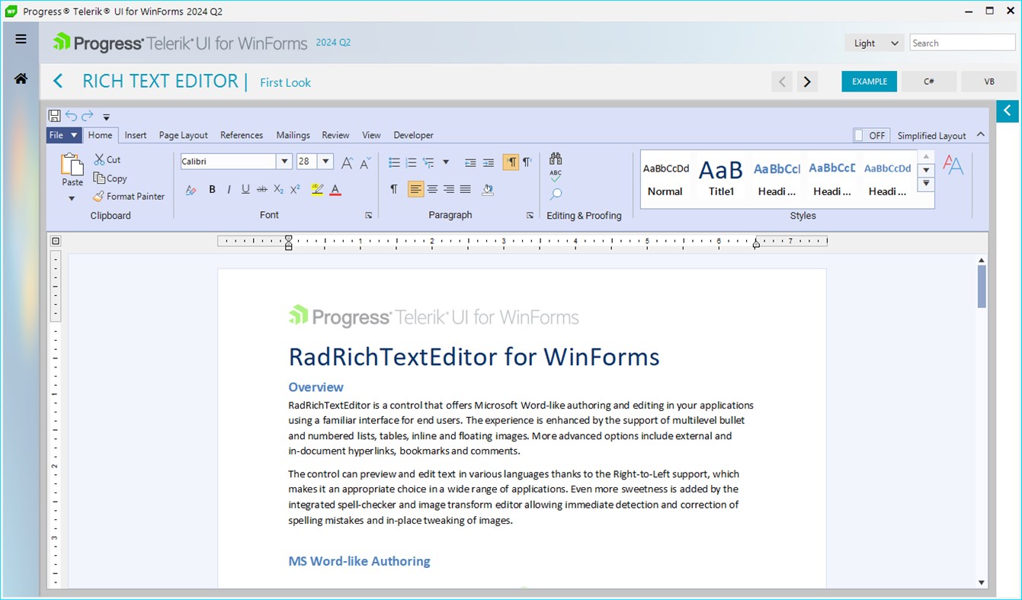The width and height of the screenshot is (1022, 600).
Task: Switch to the Review tab
Action: pos(335,135)
